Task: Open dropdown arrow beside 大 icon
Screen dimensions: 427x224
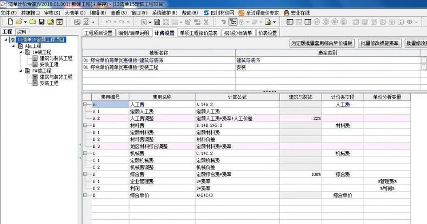Action: [x=150, y=22]
